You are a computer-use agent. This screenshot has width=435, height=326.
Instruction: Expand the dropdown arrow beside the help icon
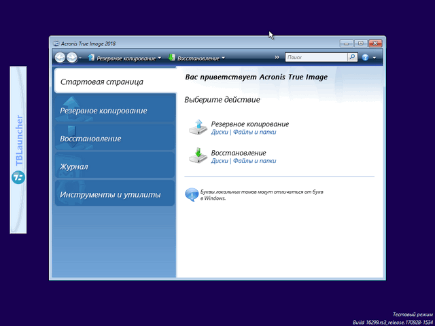click(374, 58)
